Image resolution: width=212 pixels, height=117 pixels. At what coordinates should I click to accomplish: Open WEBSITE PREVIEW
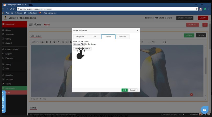(x=185, y=18)
